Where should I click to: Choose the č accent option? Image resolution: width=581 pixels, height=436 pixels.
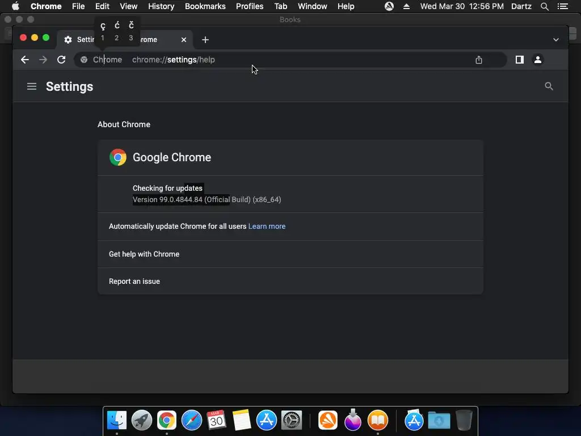pos(131,31)
